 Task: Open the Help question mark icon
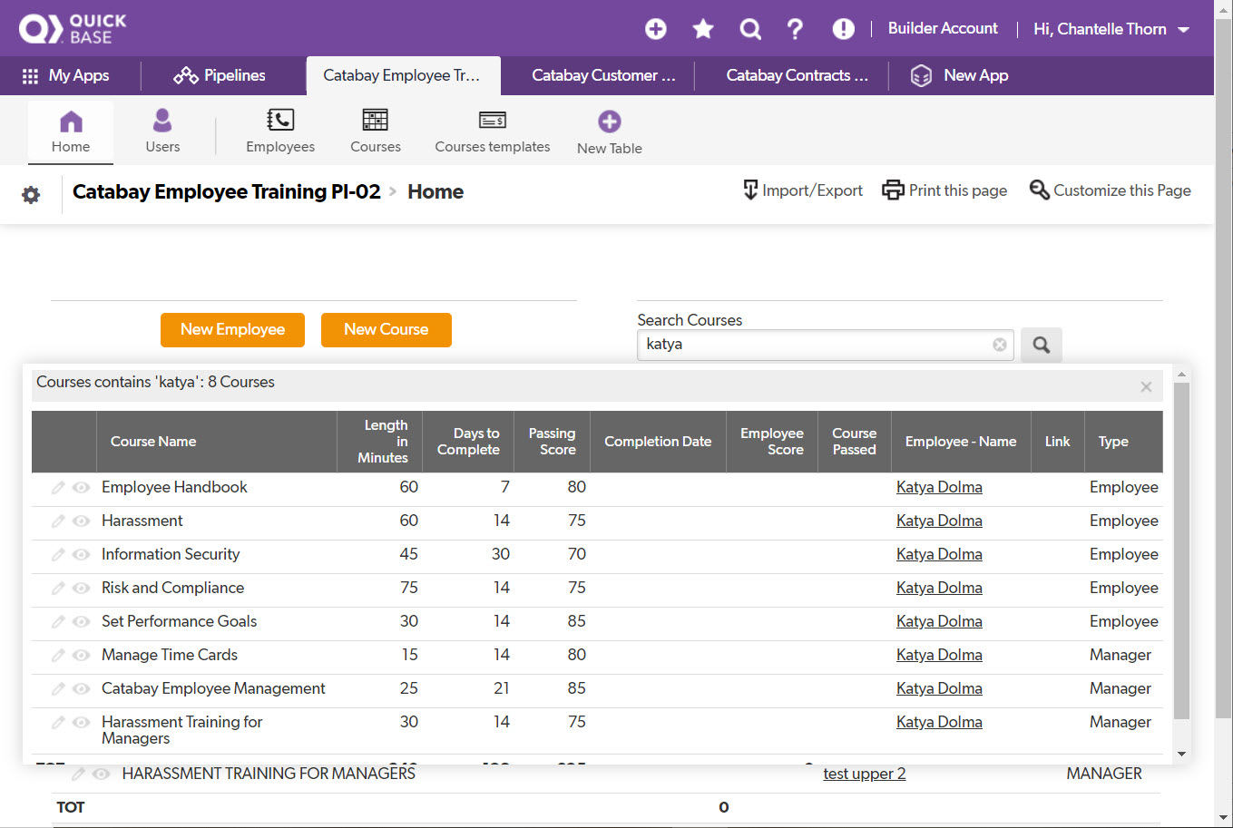[x=795, y=29]
